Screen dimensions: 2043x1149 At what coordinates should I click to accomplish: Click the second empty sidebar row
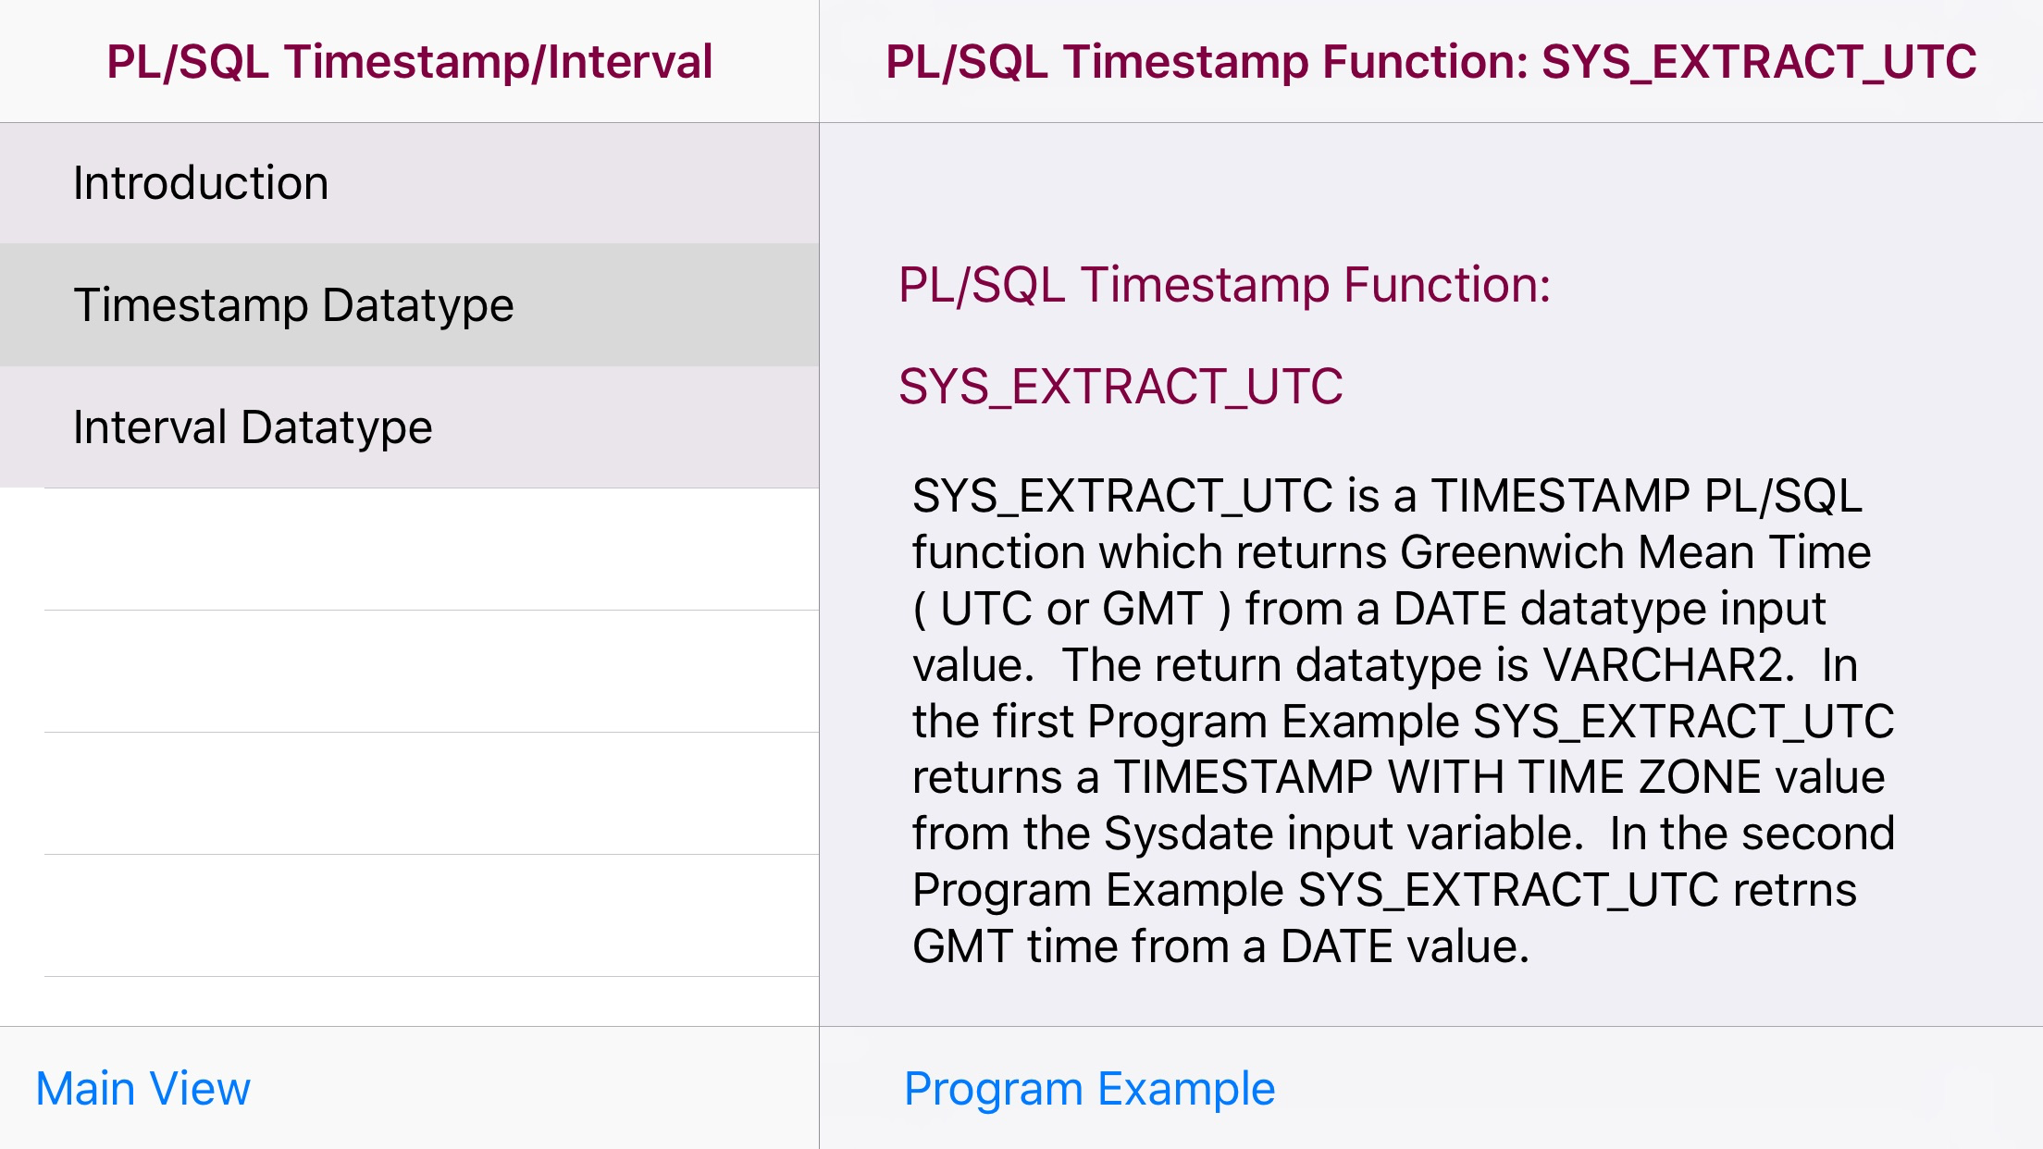click(x=431, y=672)
